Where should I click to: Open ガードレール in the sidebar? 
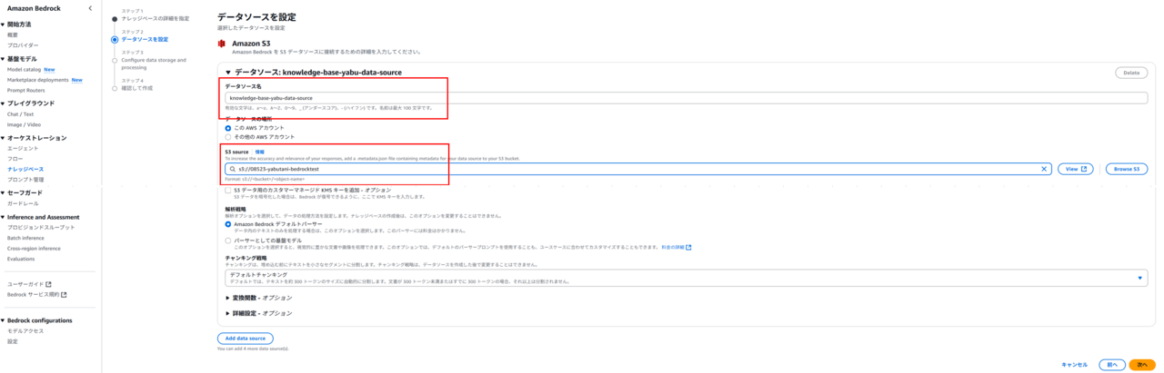click(x=23, y=203)
